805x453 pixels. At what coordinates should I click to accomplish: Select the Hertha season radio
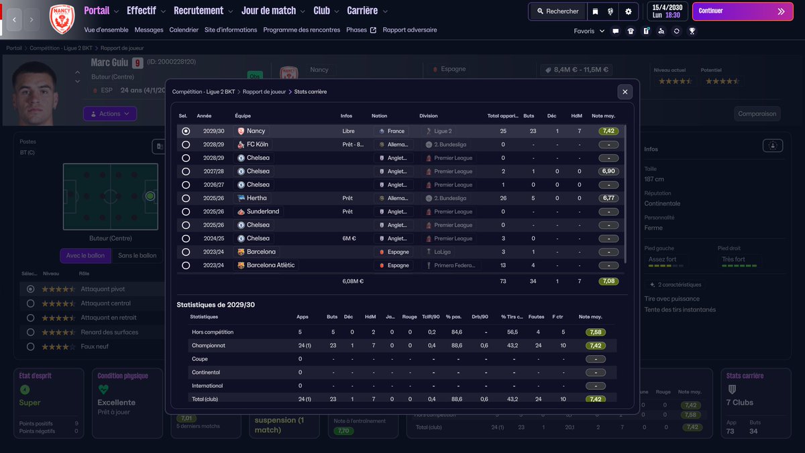(x=186, y=198)
